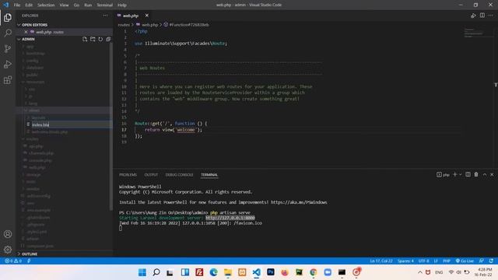Switch to the OUTPUT panel tab
This screenshot has width=498, height=280.
point(151,174)
